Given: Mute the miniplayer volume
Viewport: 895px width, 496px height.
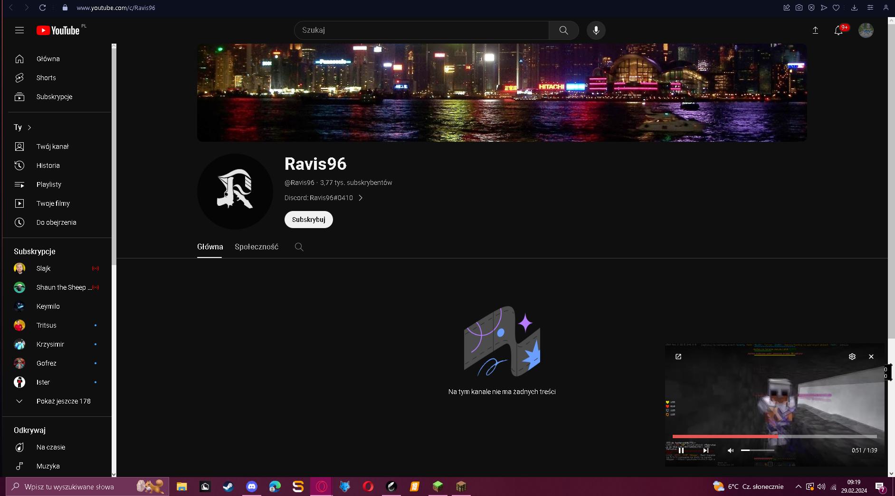Looking at the screenshot, I should click(731, 450).
